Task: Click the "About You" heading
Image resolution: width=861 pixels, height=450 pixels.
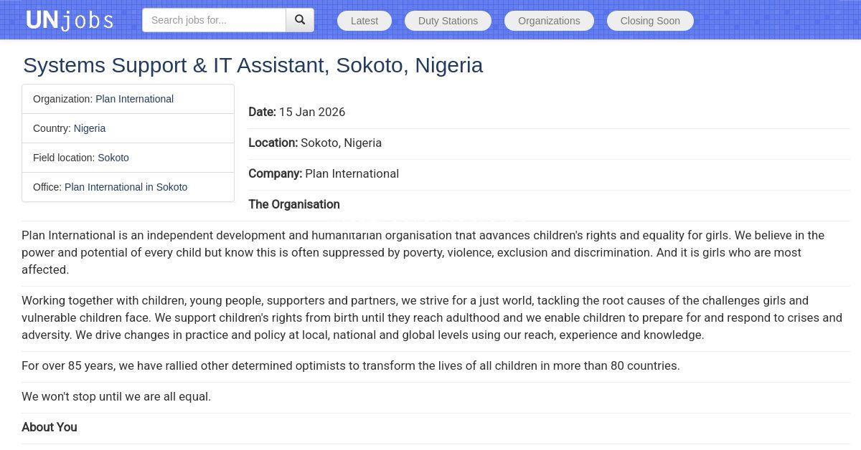Action: 50,427
